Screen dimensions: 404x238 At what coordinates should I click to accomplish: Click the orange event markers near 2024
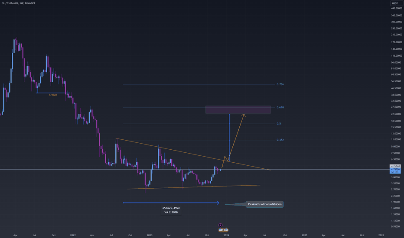pyautogui.click(x=224, y=229)
